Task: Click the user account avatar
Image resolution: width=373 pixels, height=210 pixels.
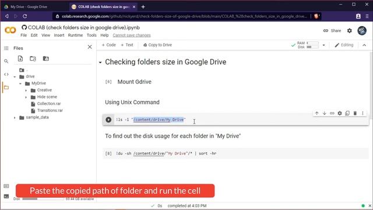Action: pos(362,30)
